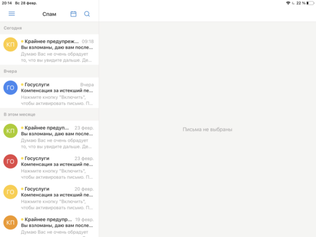
Task: Toggle unread dot on the 09:18 Крайнее предупреж... email
Action: (x=22, y=41)
